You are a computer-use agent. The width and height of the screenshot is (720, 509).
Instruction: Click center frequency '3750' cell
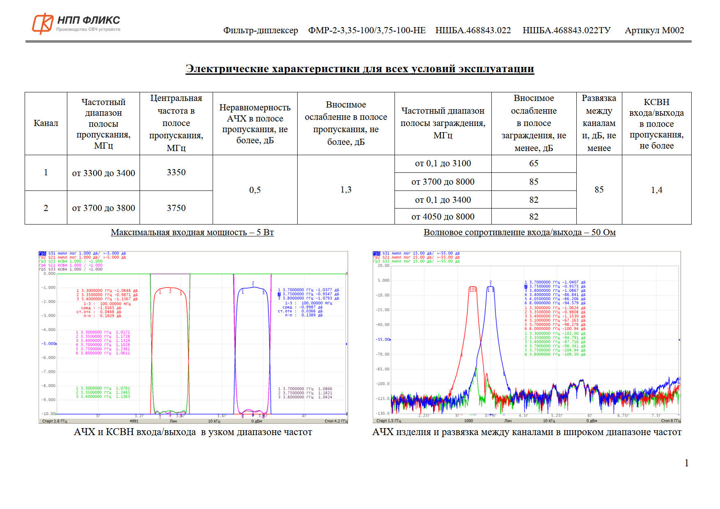[x=176, y=208]
